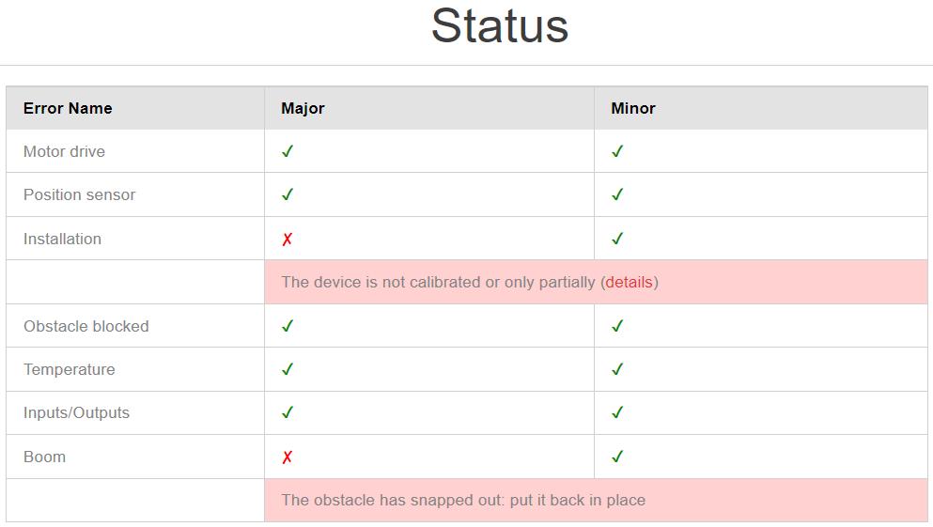This screenshot has height=527, width=933.
Task: Click the obstacle snapped out message
Action: tap(463, 501)
